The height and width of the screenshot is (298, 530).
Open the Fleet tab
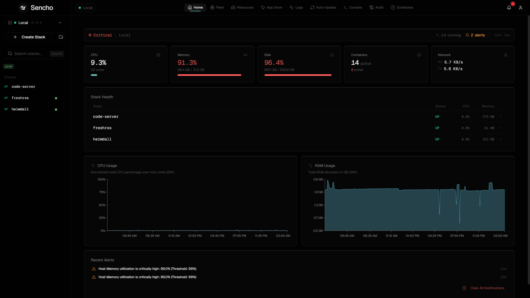pyautogui.click(x=217, y=7)
